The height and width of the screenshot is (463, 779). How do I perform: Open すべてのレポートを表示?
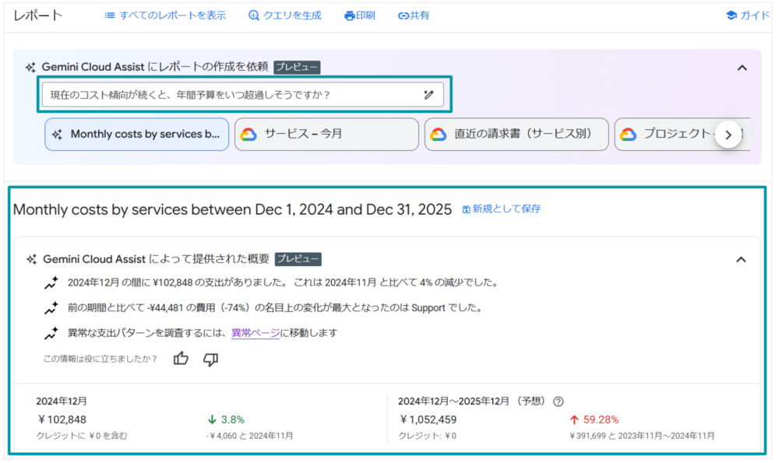[x=165, y=16]
